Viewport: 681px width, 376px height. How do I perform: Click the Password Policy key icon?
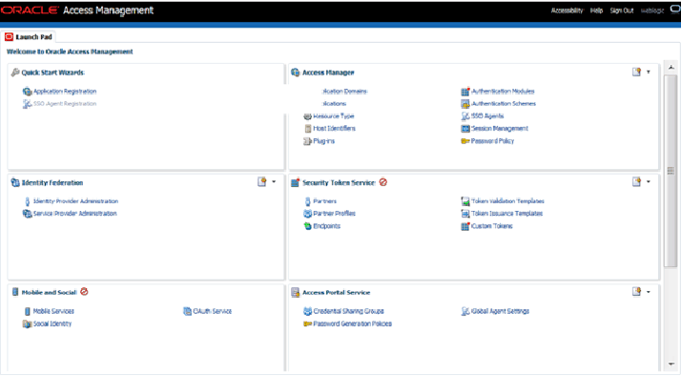pyautogui.click(x=465, y=141)
